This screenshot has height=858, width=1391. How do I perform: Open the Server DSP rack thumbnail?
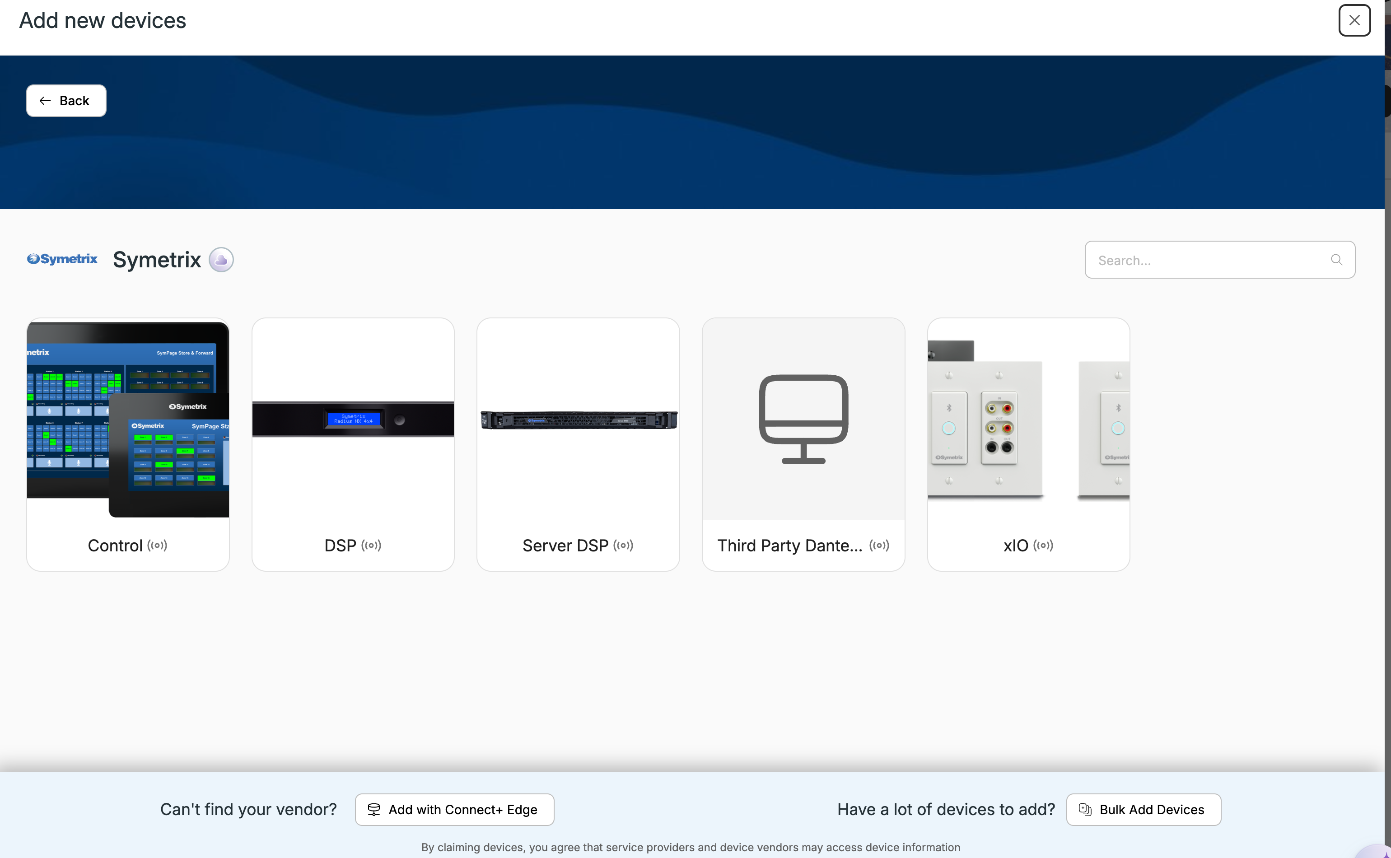[579, 420]
